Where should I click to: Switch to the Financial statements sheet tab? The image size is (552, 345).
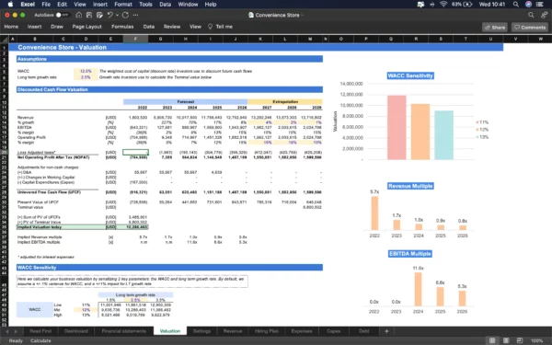pos(123,331)
